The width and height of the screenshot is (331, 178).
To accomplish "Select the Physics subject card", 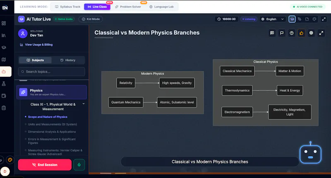I will click(51, 92).
